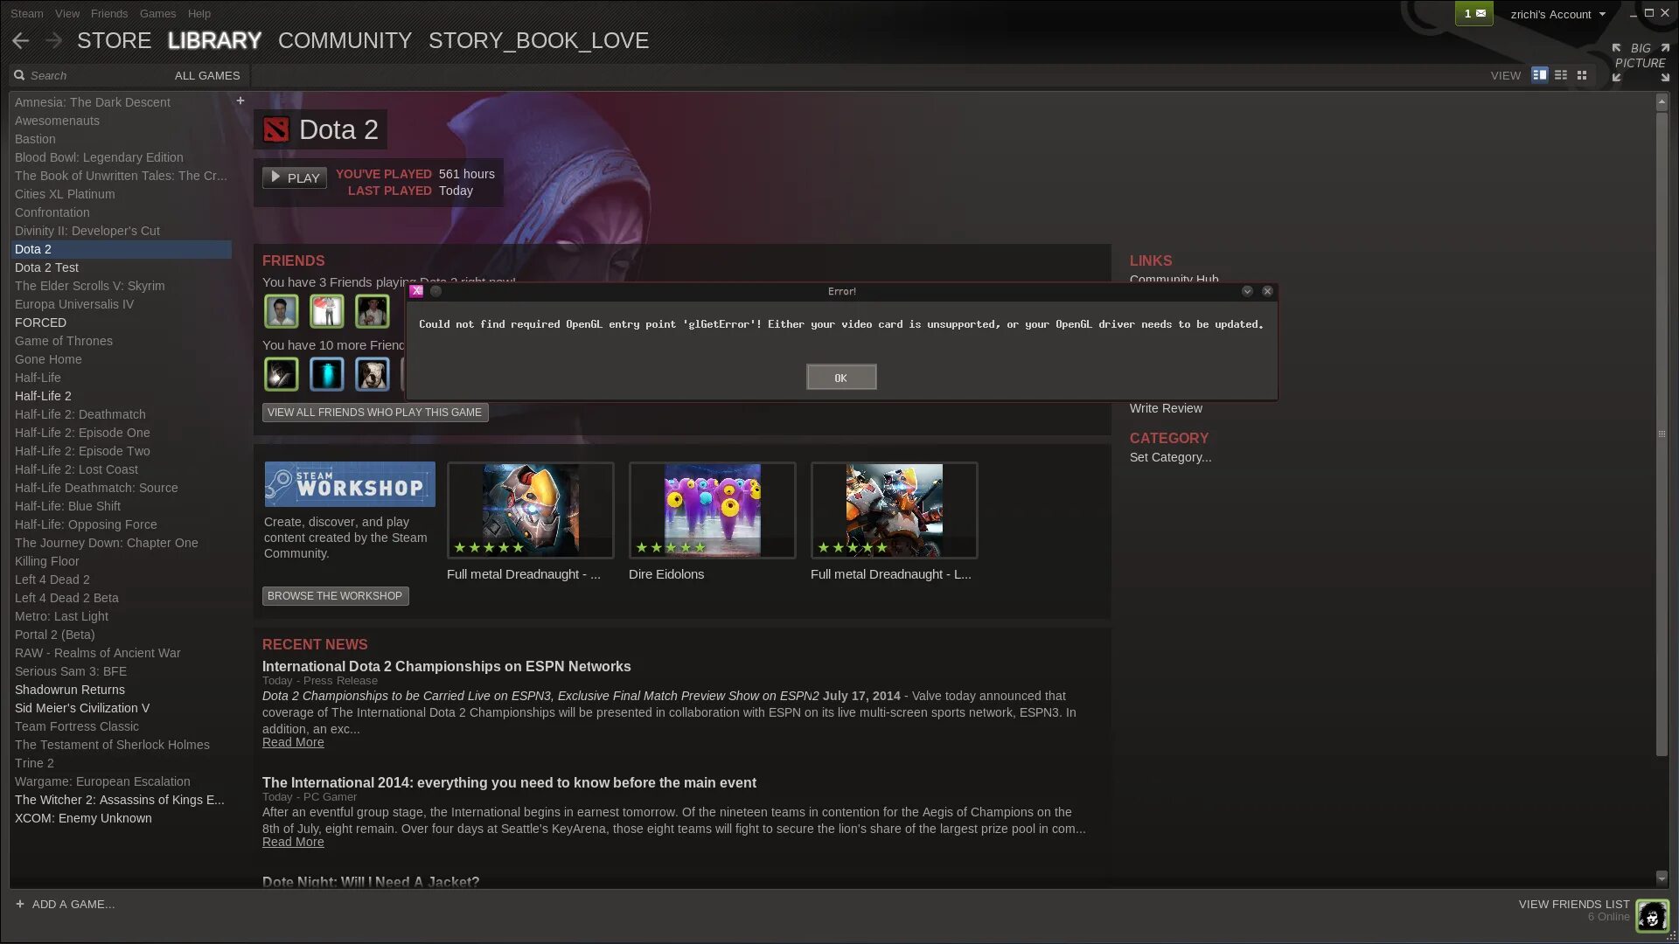
Task: Open the bright spark friend avatar
Action: click(282, 374)
